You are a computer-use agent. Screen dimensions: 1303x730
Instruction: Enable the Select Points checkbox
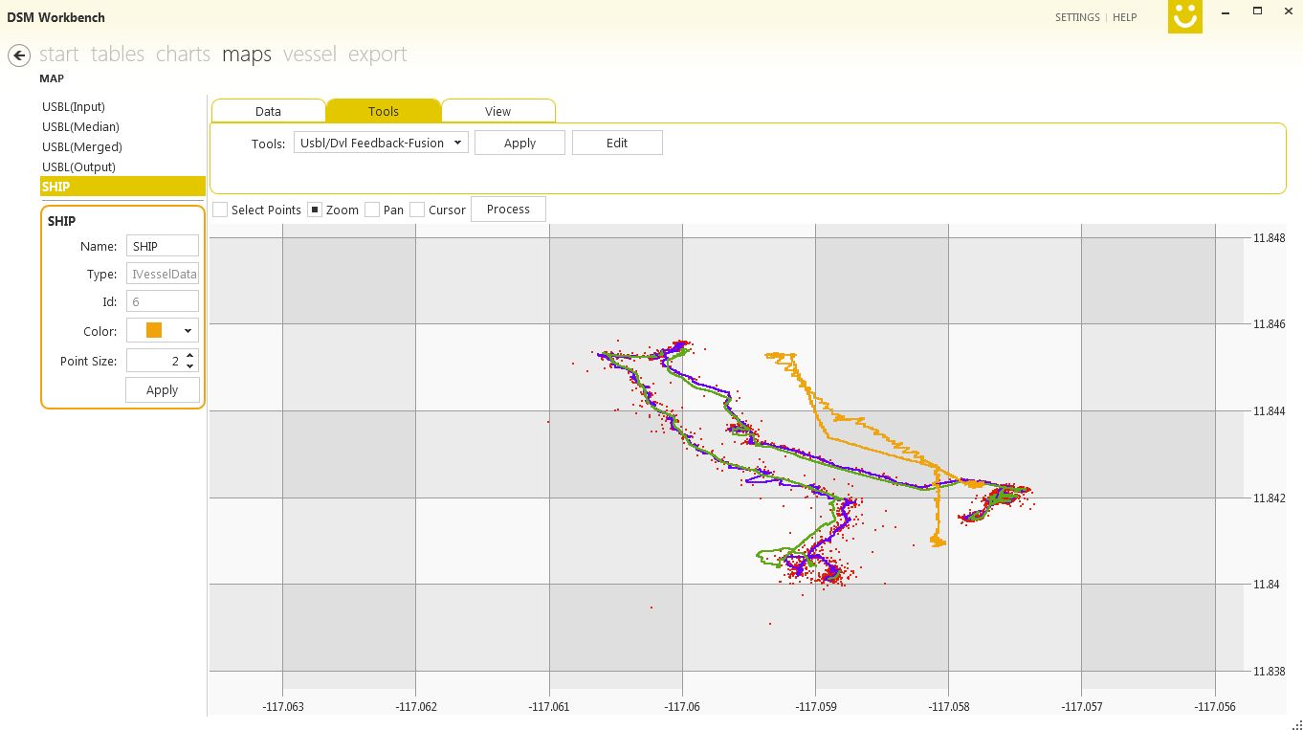tap(221, 210)
